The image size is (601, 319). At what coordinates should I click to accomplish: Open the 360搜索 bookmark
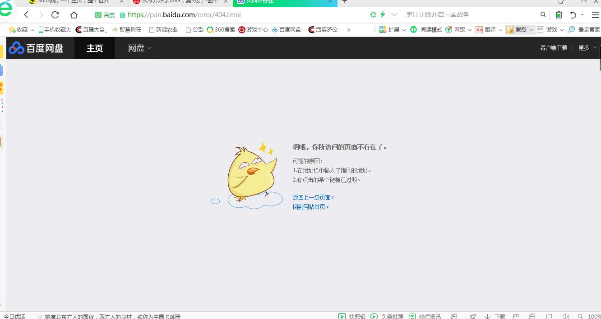pos(221,30)
